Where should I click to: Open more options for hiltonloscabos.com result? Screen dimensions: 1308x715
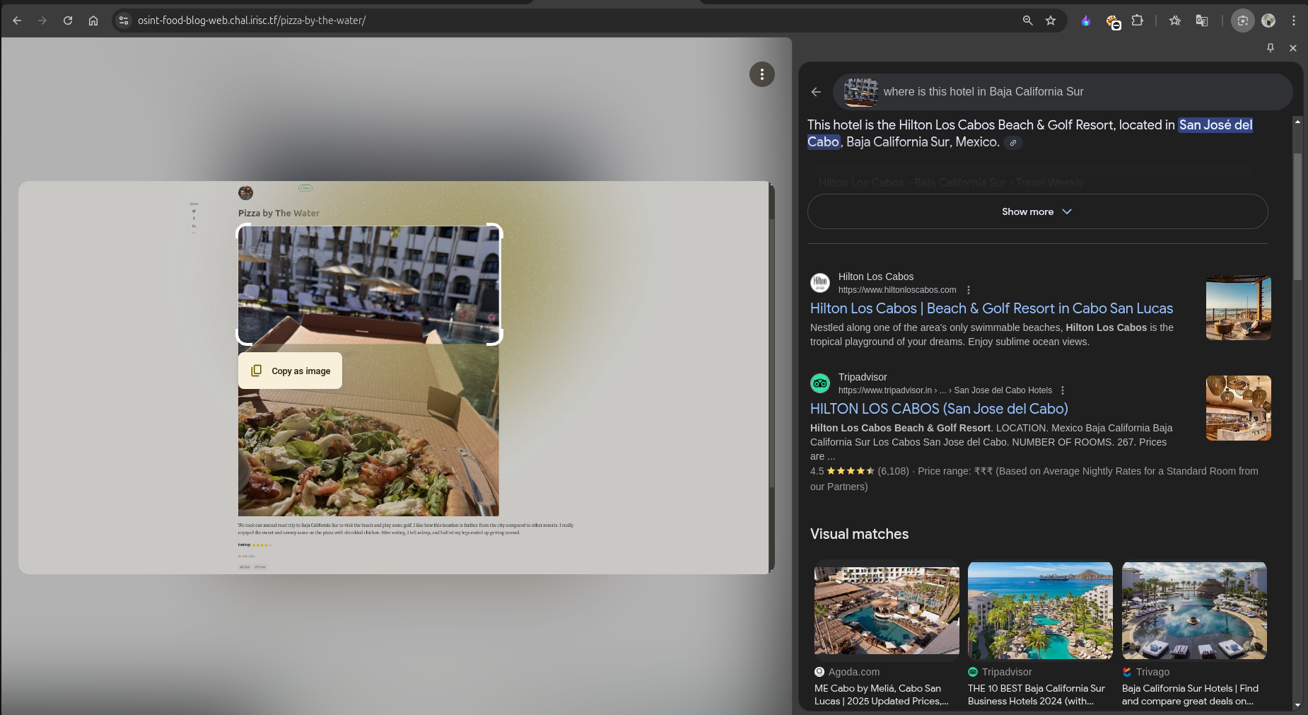click(x=969, y=290)
